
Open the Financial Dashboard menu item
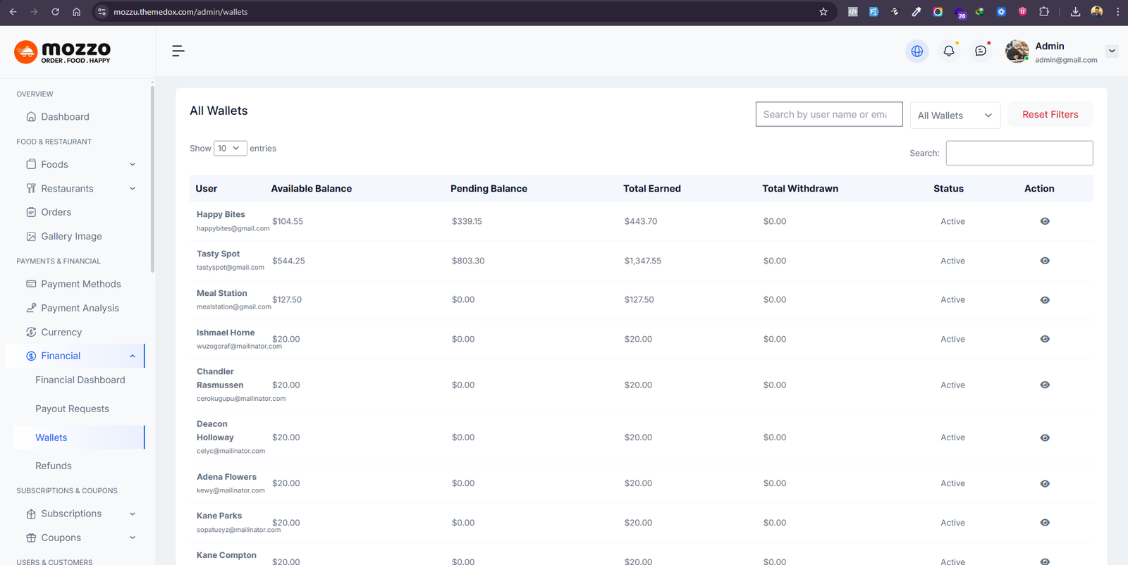point(80,380)
